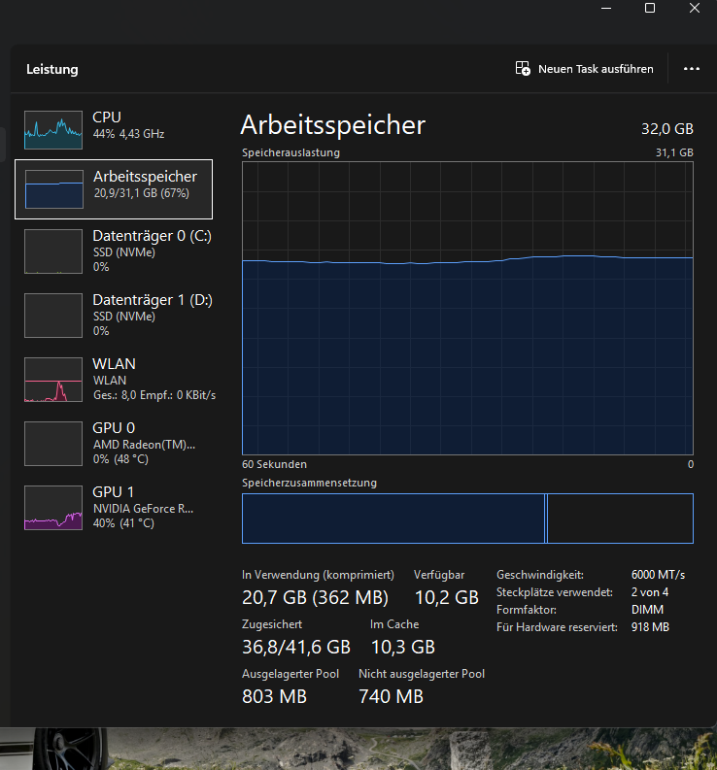Click the GPU 0 mini graph

click(x=53, y=444)
